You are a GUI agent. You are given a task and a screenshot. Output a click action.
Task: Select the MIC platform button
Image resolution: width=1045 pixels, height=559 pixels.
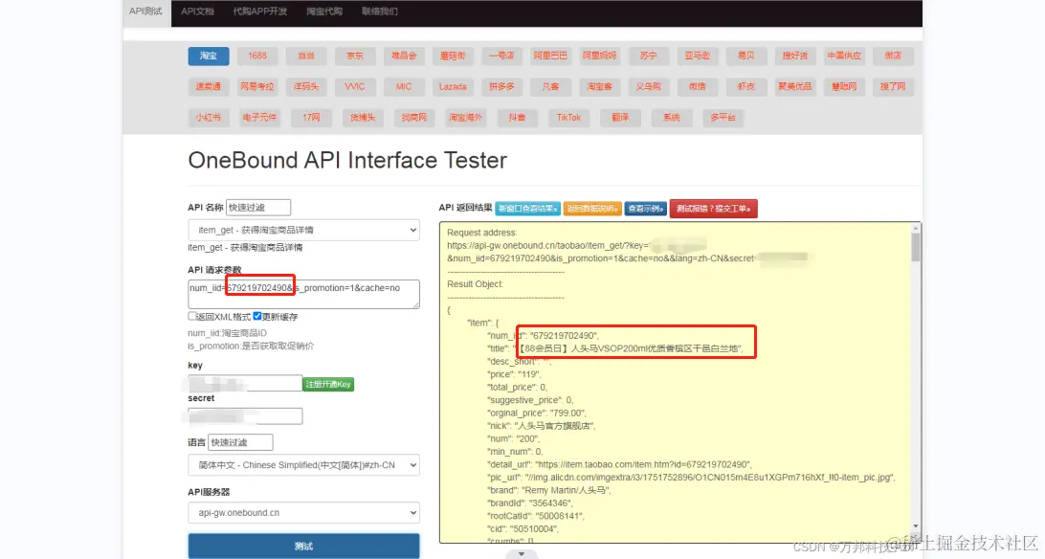coord(404,86)
